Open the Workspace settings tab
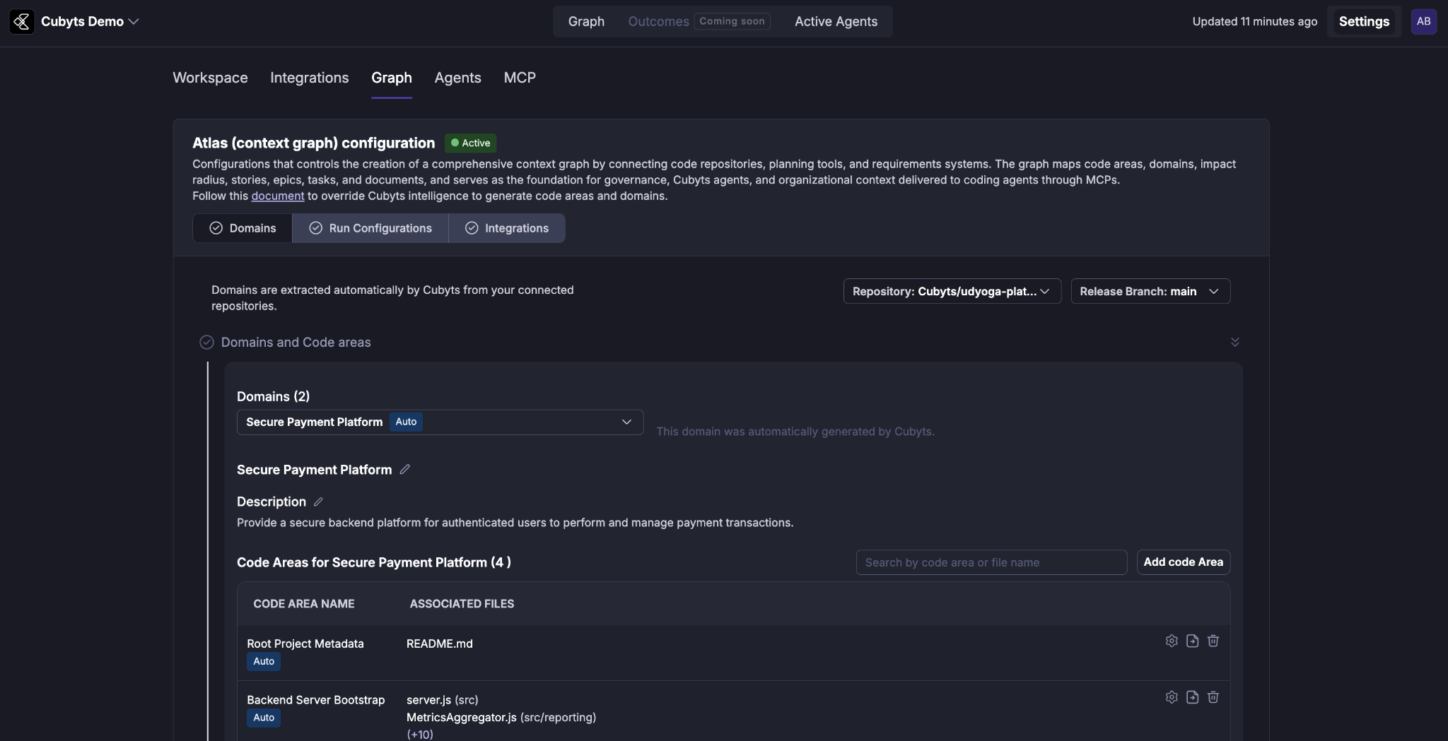 tap(210, 78)
